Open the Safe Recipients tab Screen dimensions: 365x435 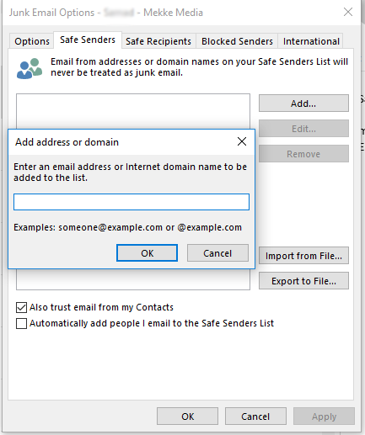click(x=158, y=41)
